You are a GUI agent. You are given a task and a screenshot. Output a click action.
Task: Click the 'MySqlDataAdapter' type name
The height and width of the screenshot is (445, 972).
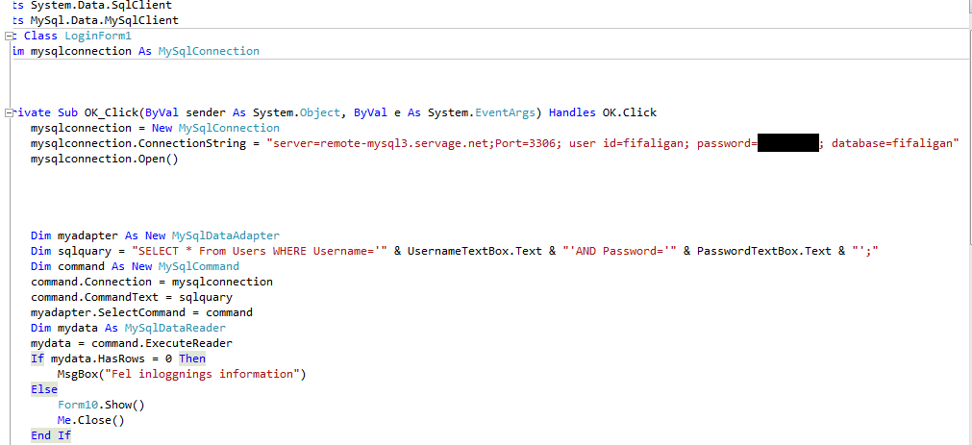click(226, 236)
